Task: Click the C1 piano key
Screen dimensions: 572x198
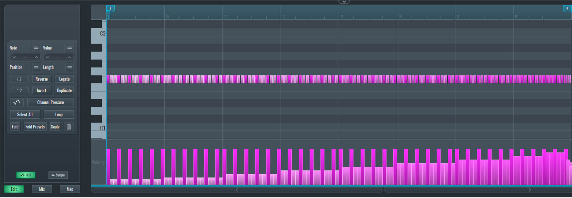Action: coord(98,127)
